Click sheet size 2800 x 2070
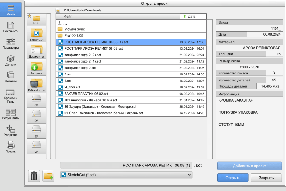Viewport: 286px width, 191px height. [249, 67]
